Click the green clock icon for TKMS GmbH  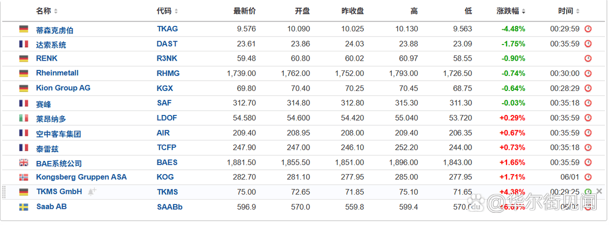[x=588, y=192]
